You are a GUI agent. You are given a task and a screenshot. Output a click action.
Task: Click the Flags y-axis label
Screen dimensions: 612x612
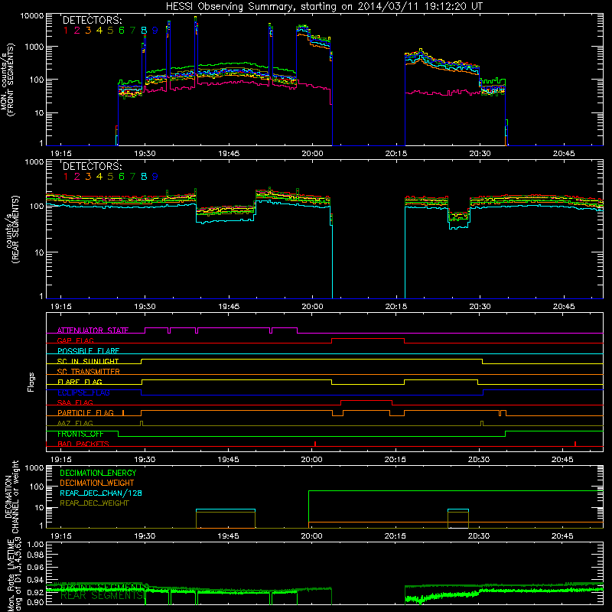(31, 382)
